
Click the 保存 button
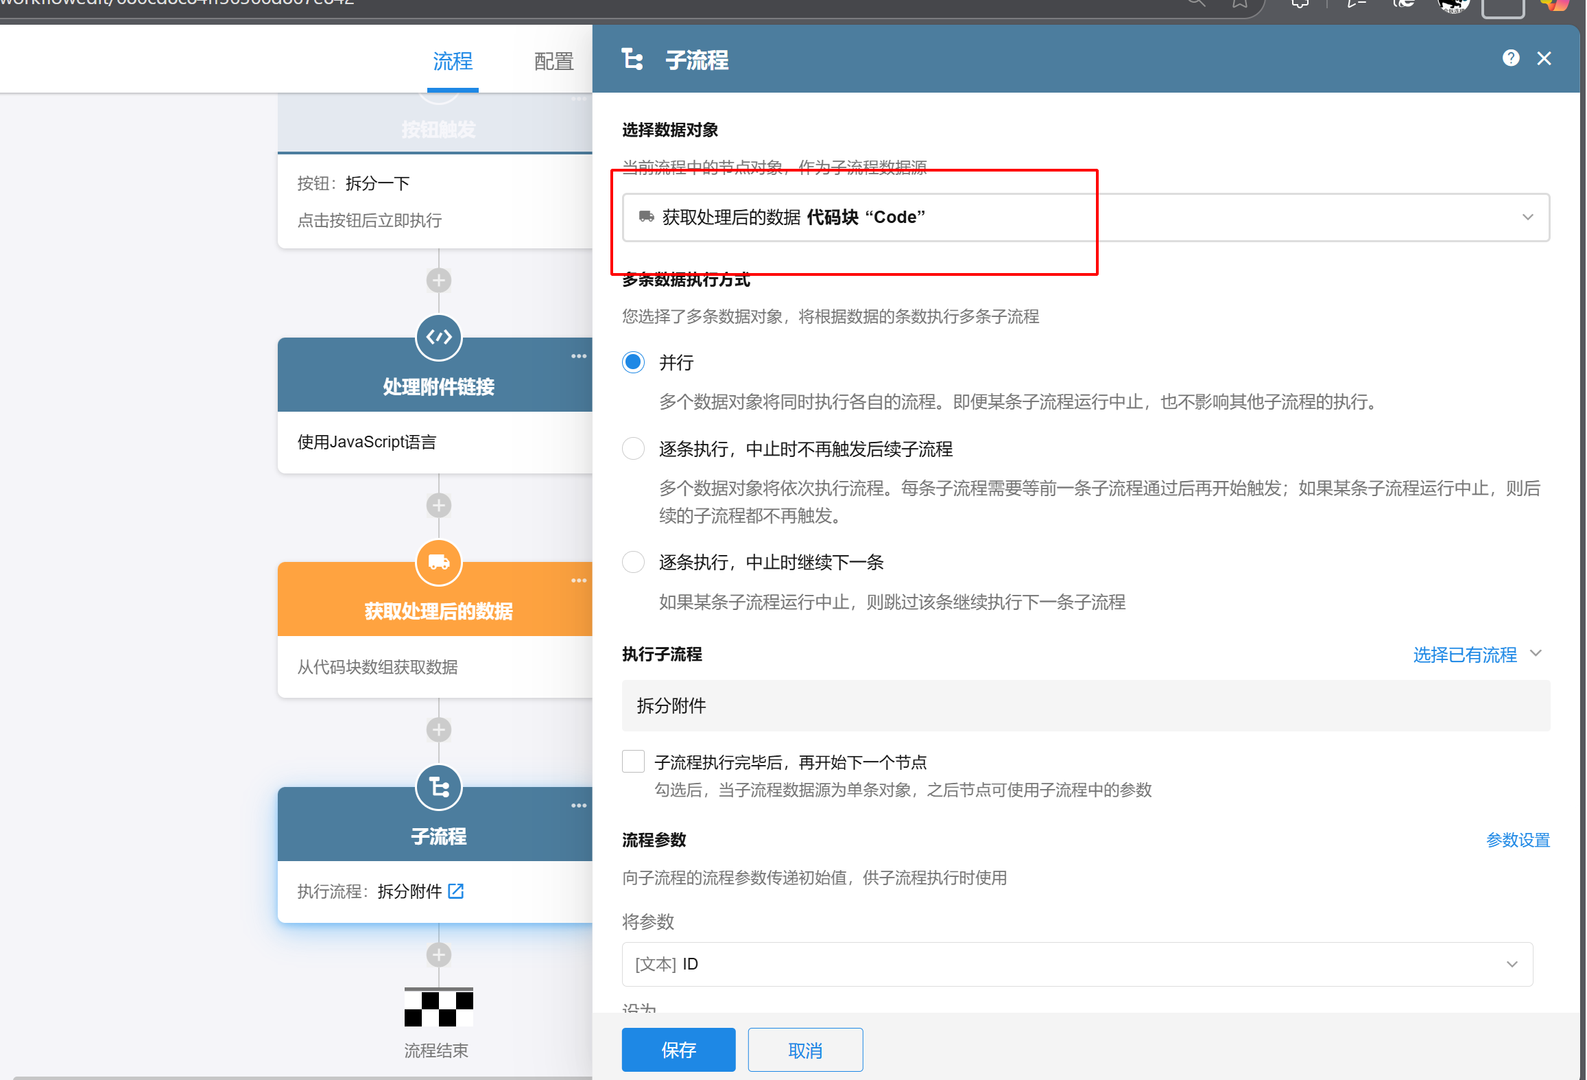(x=678, y=1050)
